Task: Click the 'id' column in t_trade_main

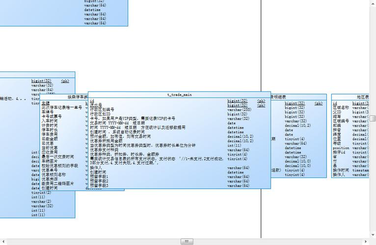Action: point(92,101)
